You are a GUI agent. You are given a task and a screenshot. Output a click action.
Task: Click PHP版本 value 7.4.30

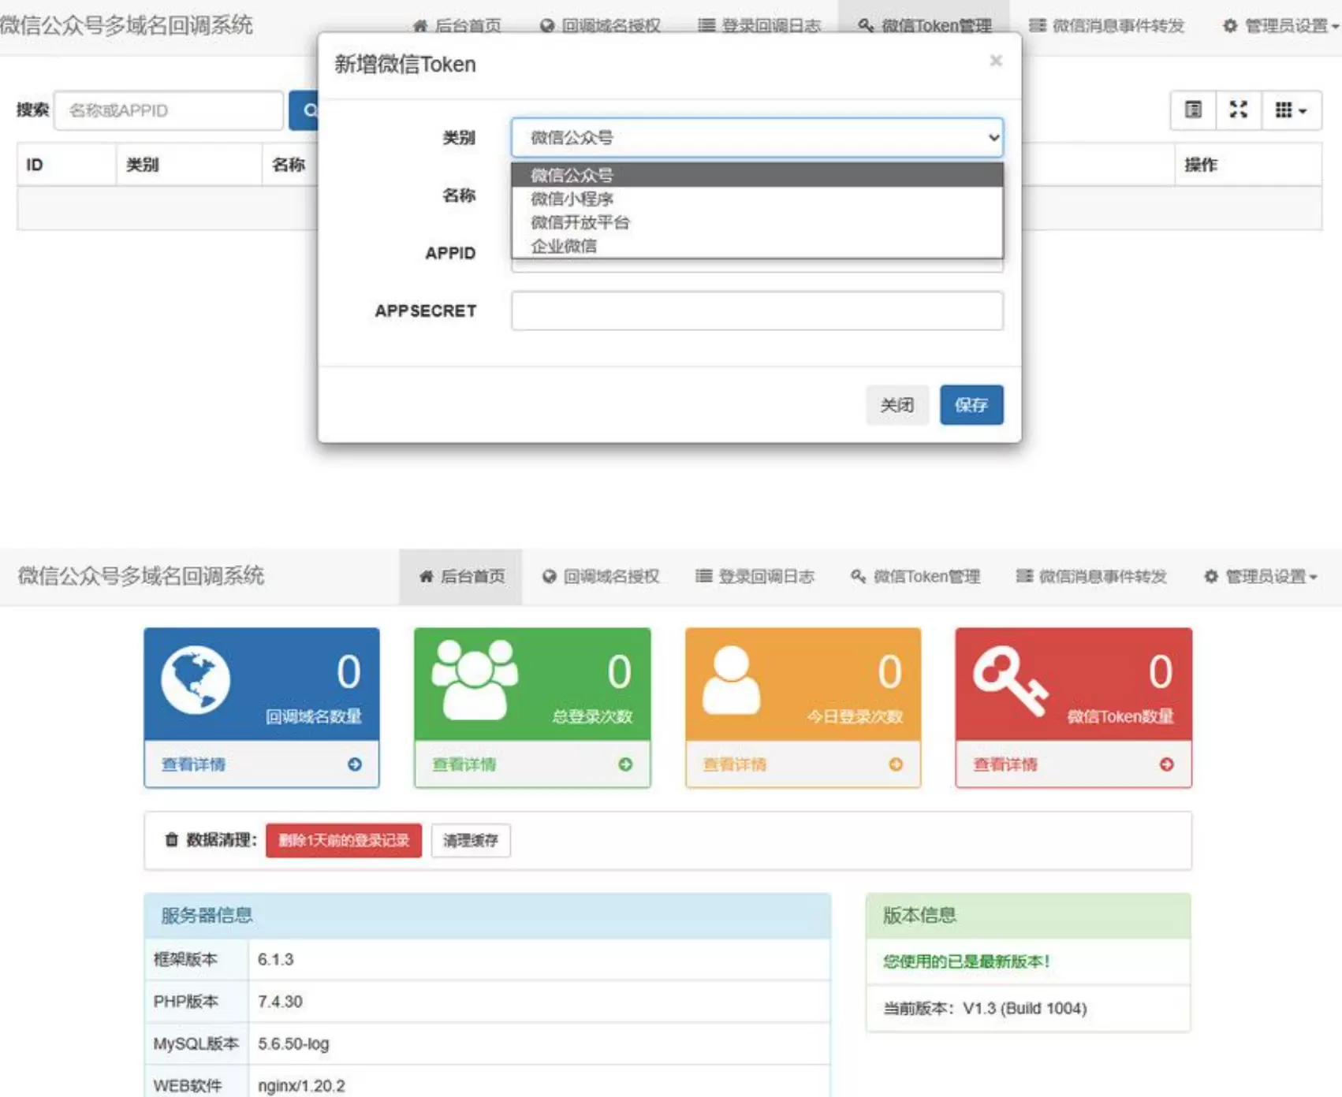pyautogui.click(x=280, y=1002)
